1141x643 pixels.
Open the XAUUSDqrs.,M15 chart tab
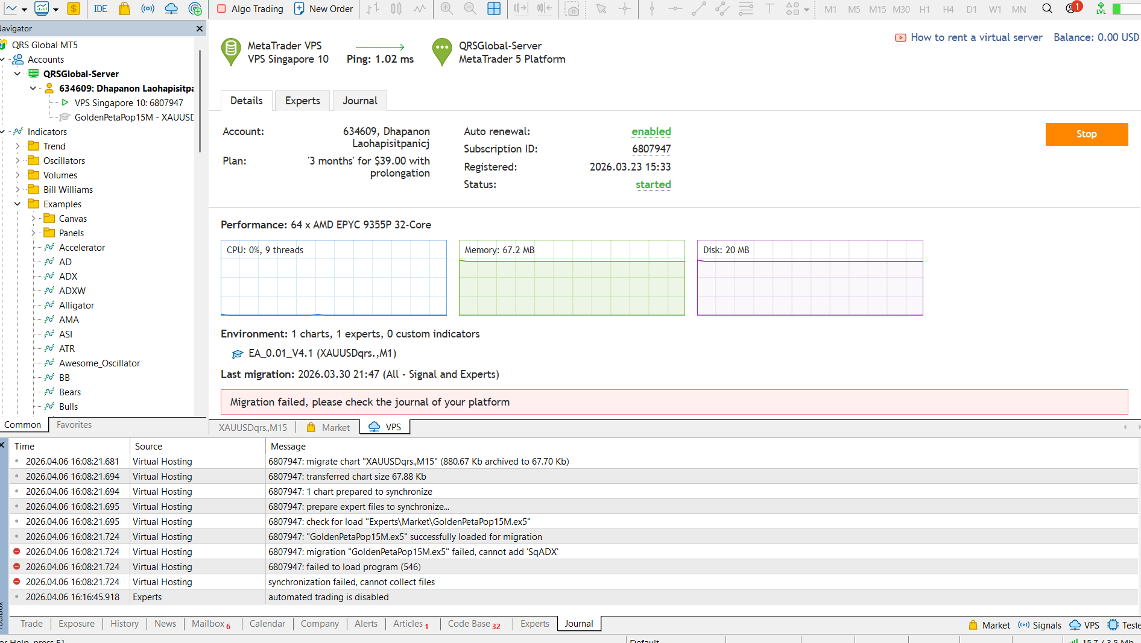tap(253, 427)
